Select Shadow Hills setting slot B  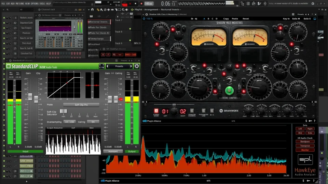pyautogui.click(x=208, y=18)
